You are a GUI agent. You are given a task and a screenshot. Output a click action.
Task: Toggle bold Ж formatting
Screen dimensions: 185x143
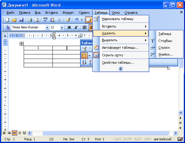point(69,28)
